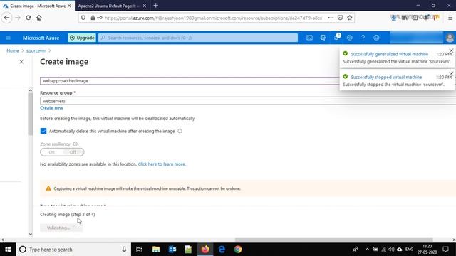The height and width of the screenshot is (256, 456).
Task: Click the horizontal scrollbar thumb
Action: click(x=334, y=240)
